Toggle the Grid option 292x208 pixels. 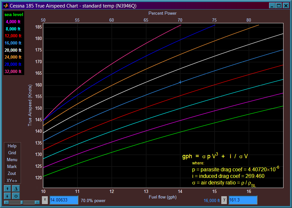point(12,153)
